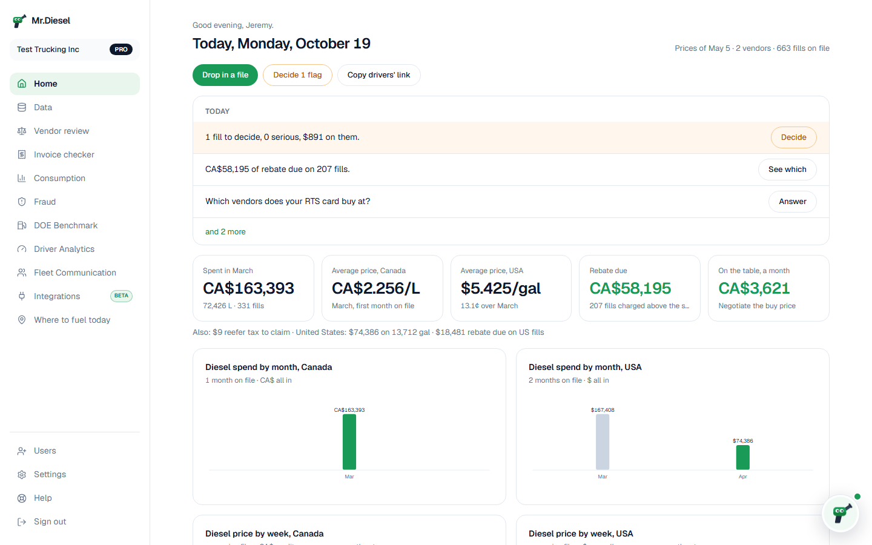Click the Sign out arrow icon

click(22, 521)
